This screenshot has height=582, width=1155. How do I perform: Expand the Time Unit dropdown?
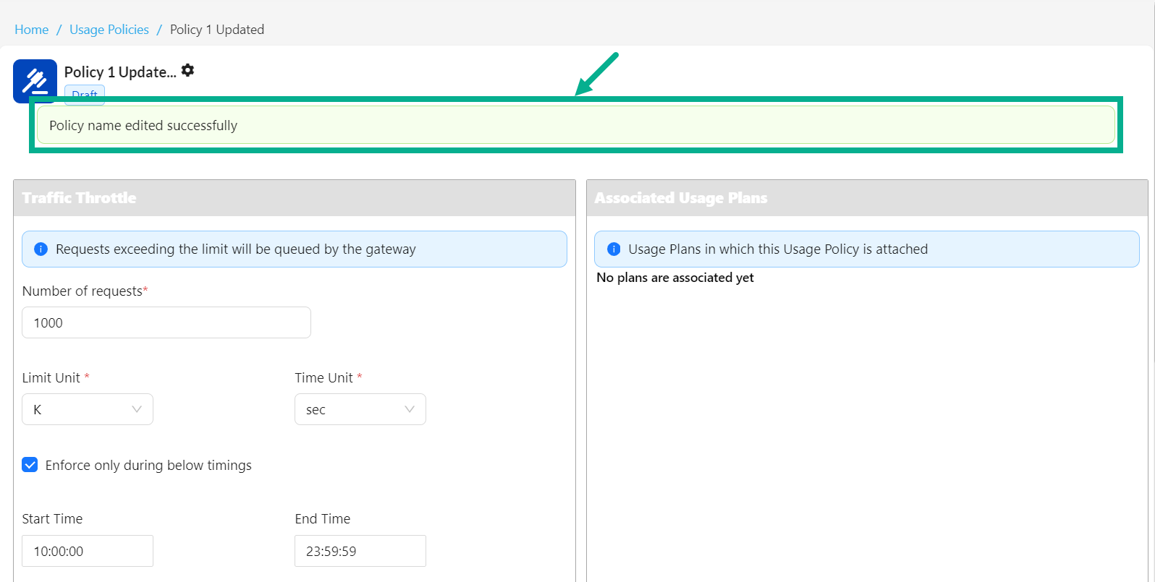coord(360,409)
